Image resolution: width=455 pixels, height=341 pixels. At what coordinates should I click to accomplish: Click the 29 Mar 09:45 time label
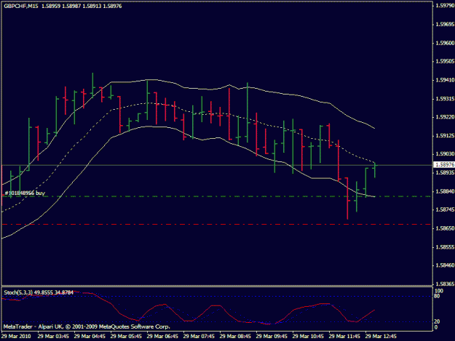click(x=272, y=337)
